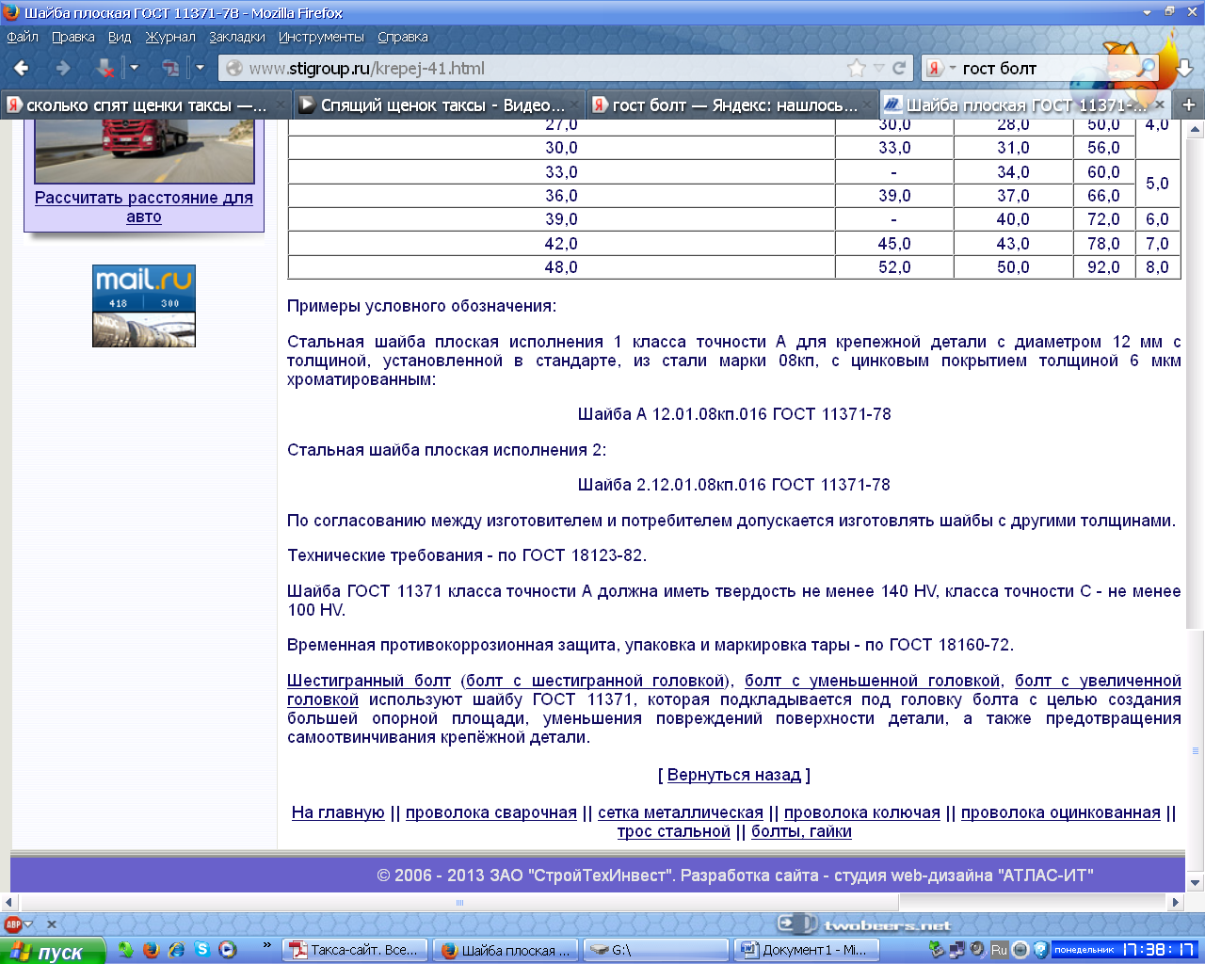
Task: Switch to 'гост болт — Яндекс' tab
Action: click(x=732, y=104)
